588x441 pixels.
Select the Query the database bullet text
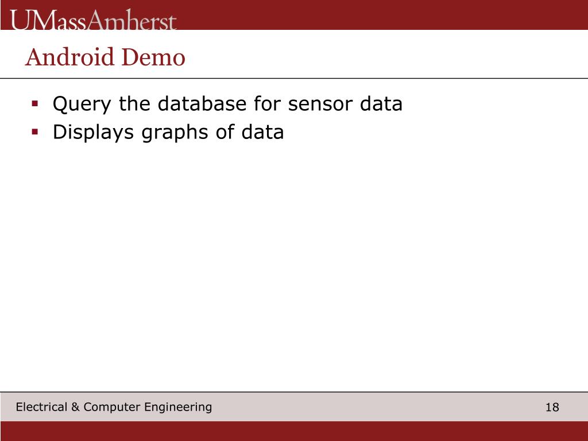pos(227,104)
